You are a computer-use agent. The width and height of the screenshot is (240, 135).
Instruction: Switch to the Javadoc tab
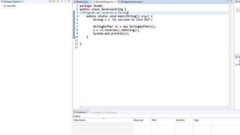coord(96,112)
